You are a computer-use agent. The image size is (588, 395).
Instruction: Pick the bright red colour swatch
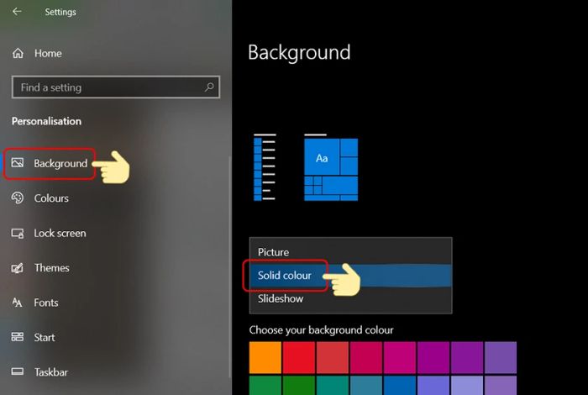(x=299, y=357)
